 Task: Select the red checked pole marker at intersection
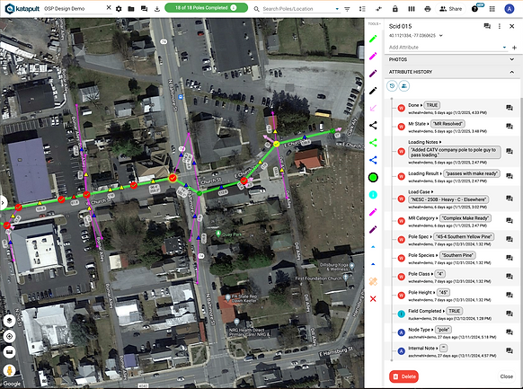[x=173, y=178]
